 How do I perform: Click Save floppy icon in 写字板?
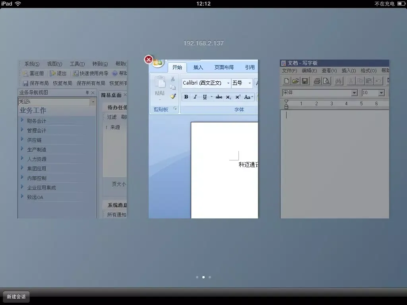tap(305, 81)
